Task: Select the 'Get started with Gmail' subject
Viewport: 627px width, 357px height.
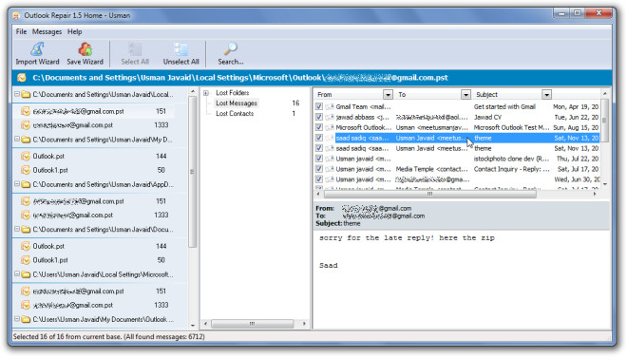Action: 504,106
